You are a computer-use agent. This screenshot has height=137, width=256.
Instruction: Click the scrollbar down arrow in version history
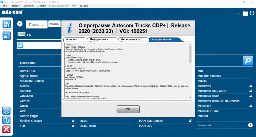coord(190,98)
